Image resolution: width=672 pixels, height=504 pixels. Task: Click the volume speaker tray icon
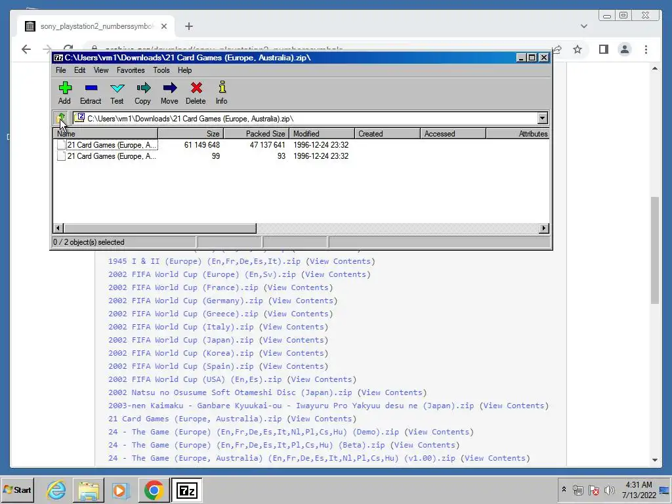[609, 490]
